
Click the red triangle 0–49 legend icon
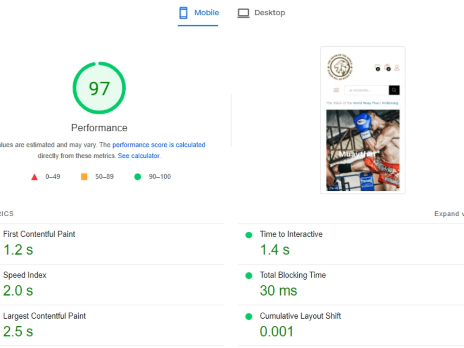pos(34,177)
